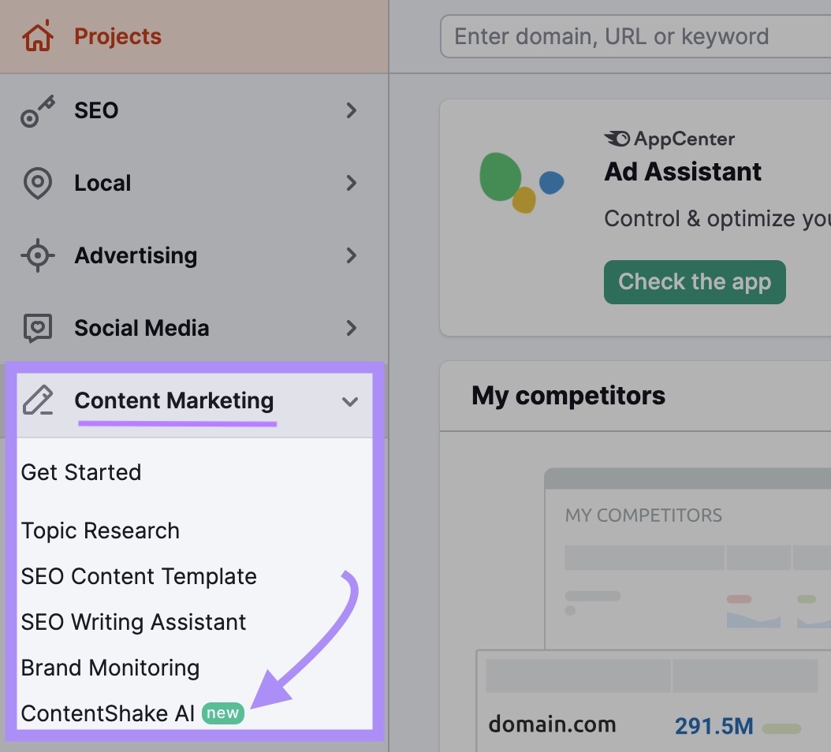Click the SEO key icon

[x=37, y=111]
